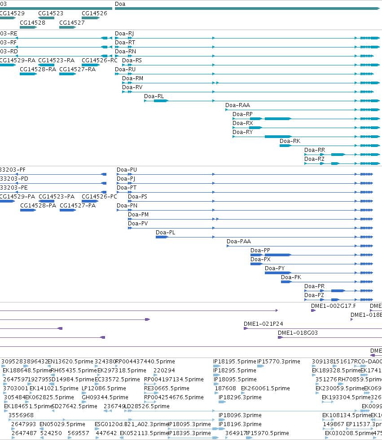Select transcript Doa-RK label
382x440 pixels.
click(x=290, y=142)
